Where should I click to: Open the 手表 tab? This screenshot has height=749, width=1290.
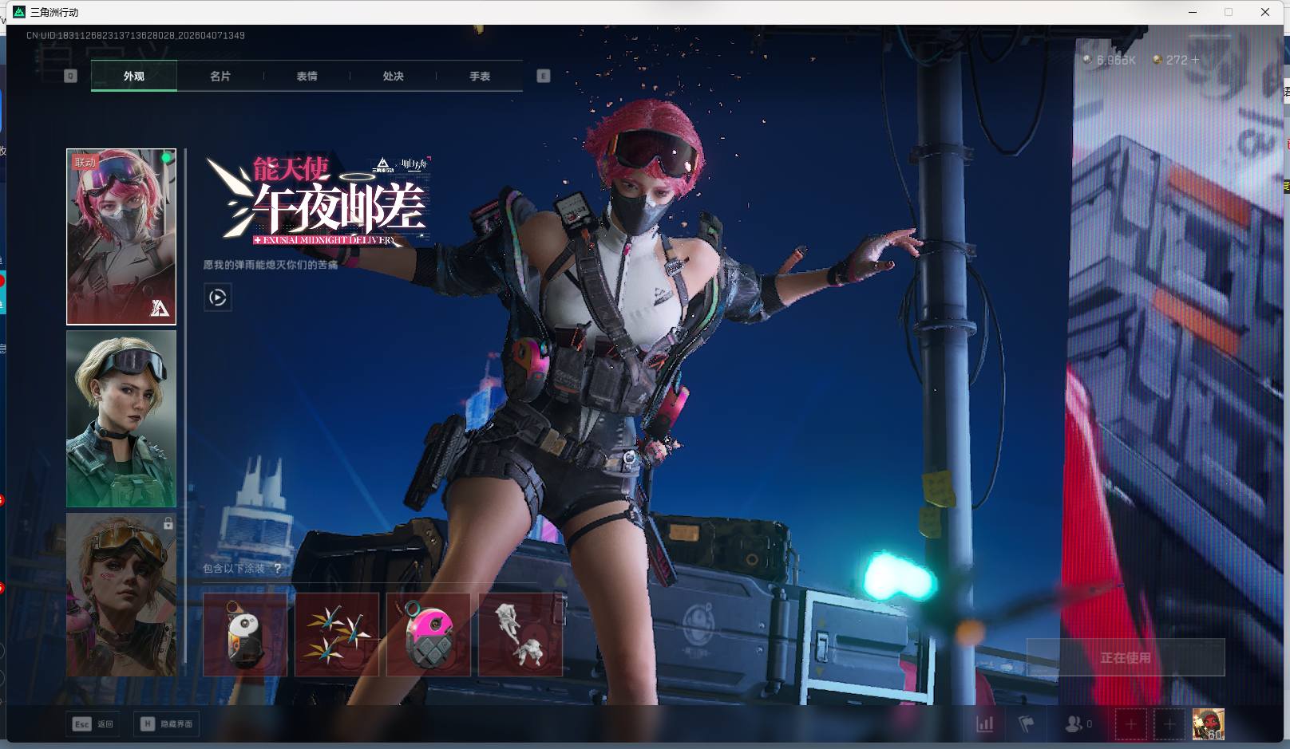[x=480, y=76]
